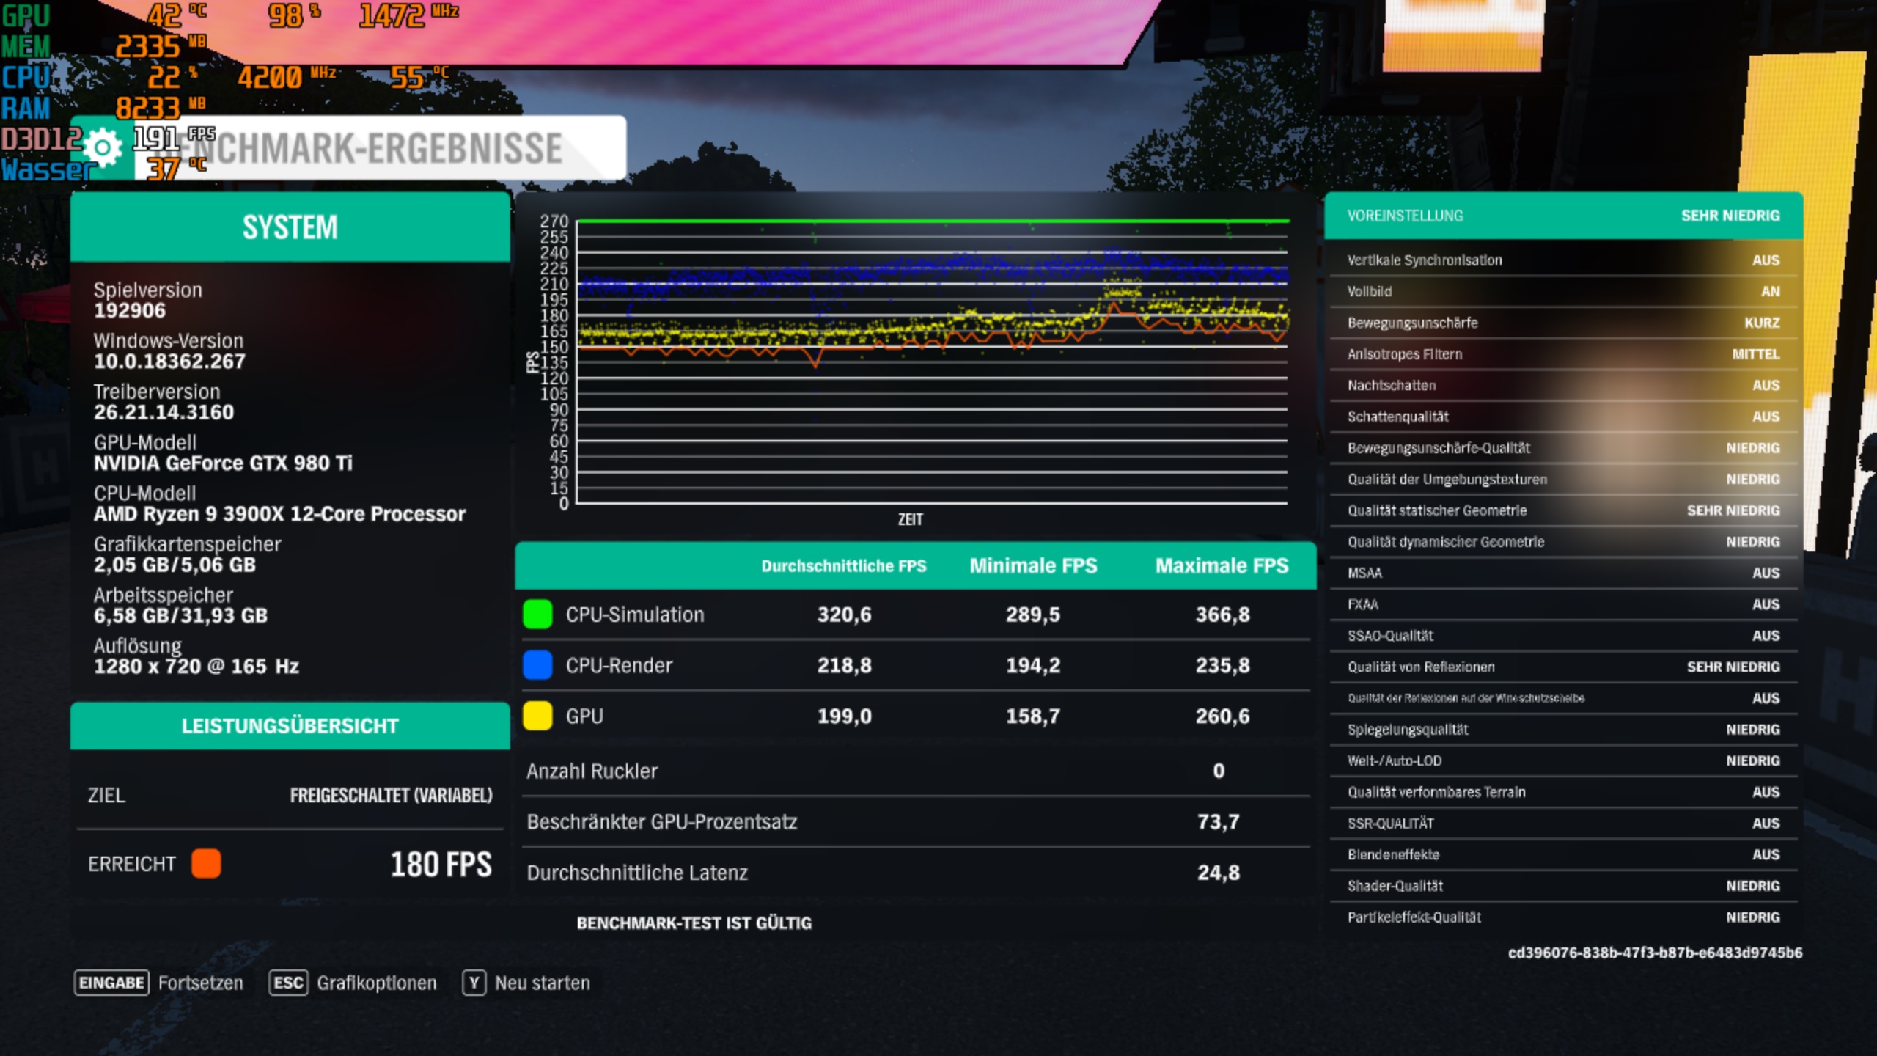
Task: Click Neu starten to rerun benchmark
Action: point(542,983)
